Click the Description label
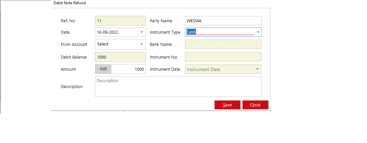Viewport: 367px width, 143px height. click(72, 86)
